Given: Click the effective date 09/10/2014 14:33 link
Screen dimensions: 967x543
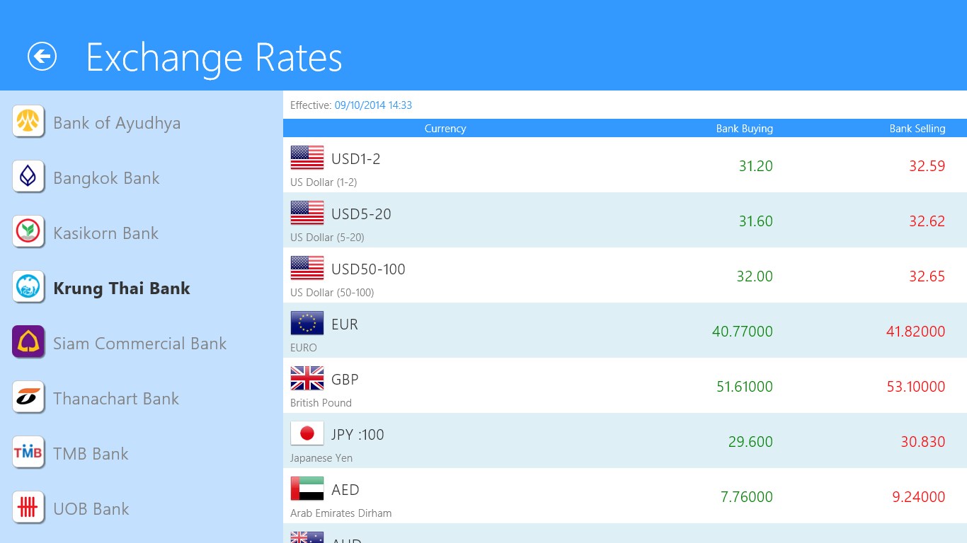Looking at the screenshot, I should pyautogui.click(x=373, y=105).
